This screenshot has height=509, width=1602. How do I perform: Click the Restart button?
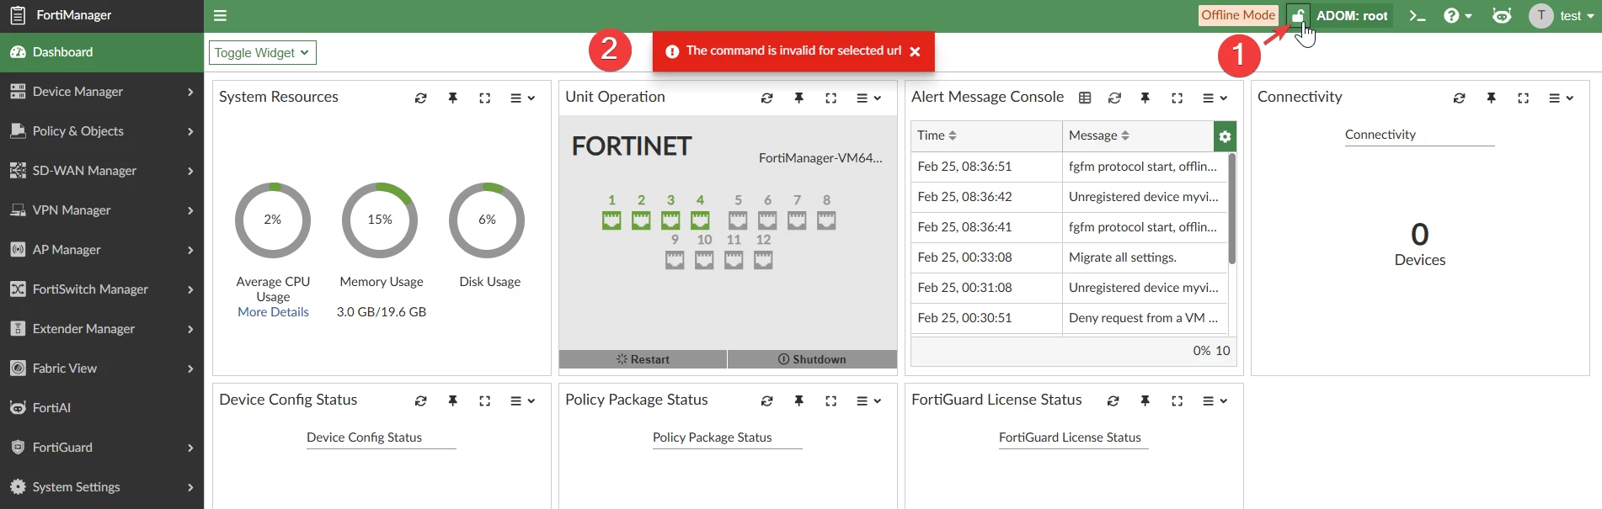[x=643, y=359]
